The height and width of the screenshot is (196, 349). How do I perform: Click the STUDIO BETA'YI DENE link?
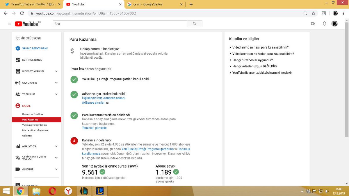point(35,48)
